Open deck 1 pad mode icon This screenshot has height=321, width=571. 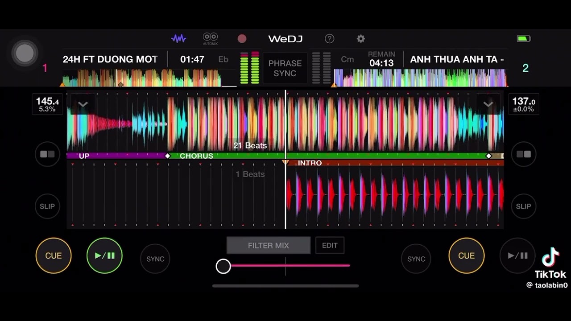coord(47,154)
